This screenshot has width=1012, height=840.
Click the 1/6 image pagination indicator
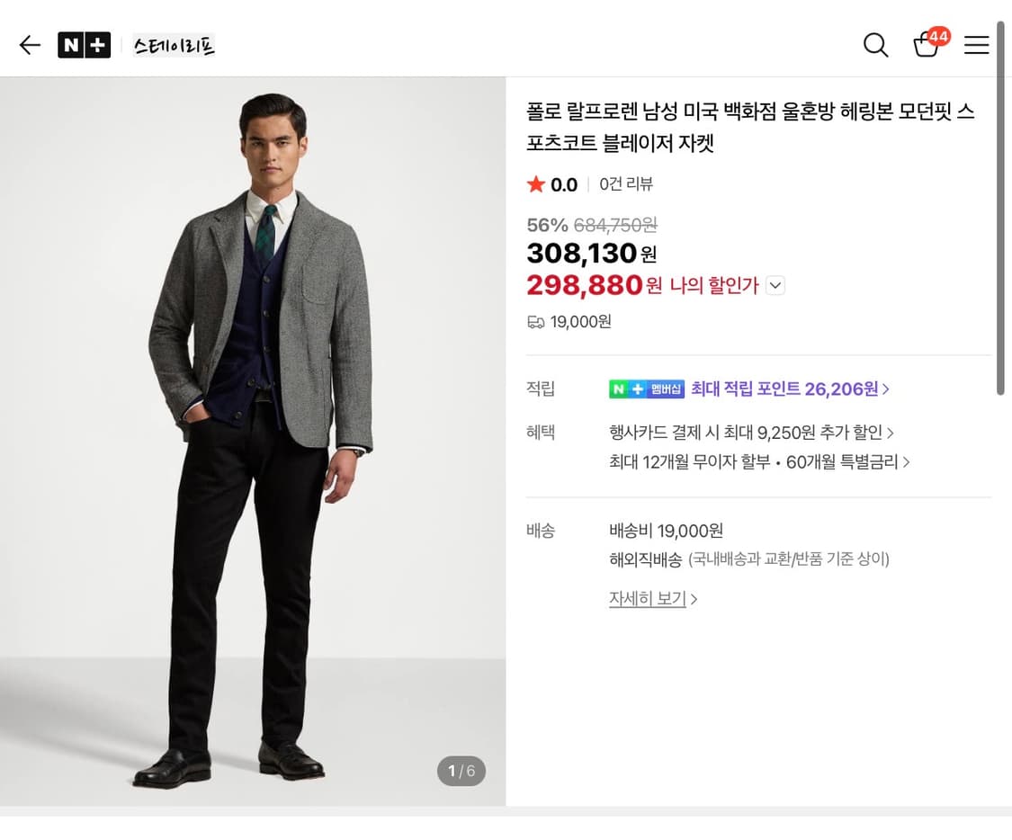(461, 771)
